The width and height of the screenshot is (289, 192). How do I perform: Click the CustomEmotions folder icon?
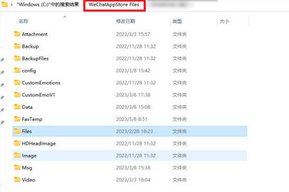[17, 82]
